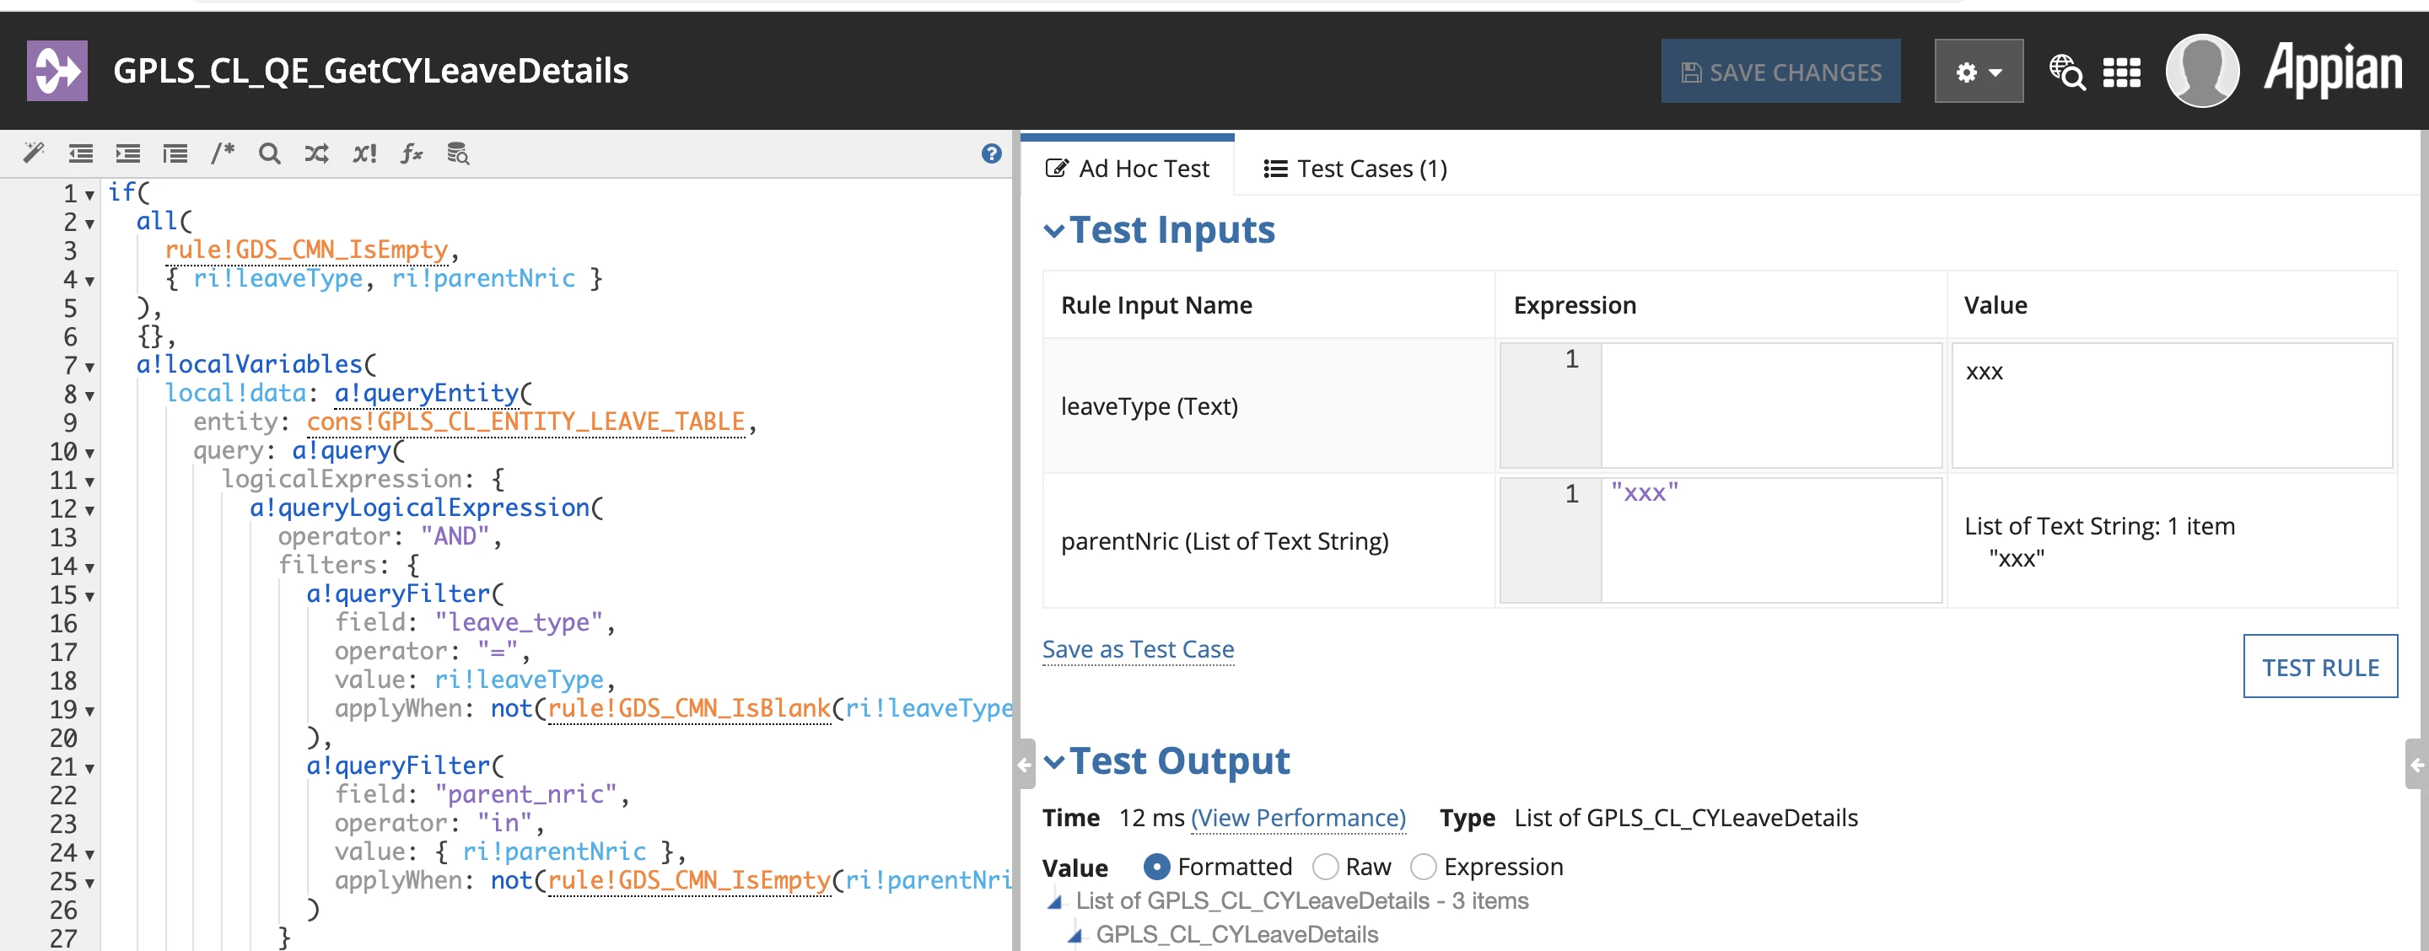
Task: Open expression editor help icon
Action: (x=991, y=153)
